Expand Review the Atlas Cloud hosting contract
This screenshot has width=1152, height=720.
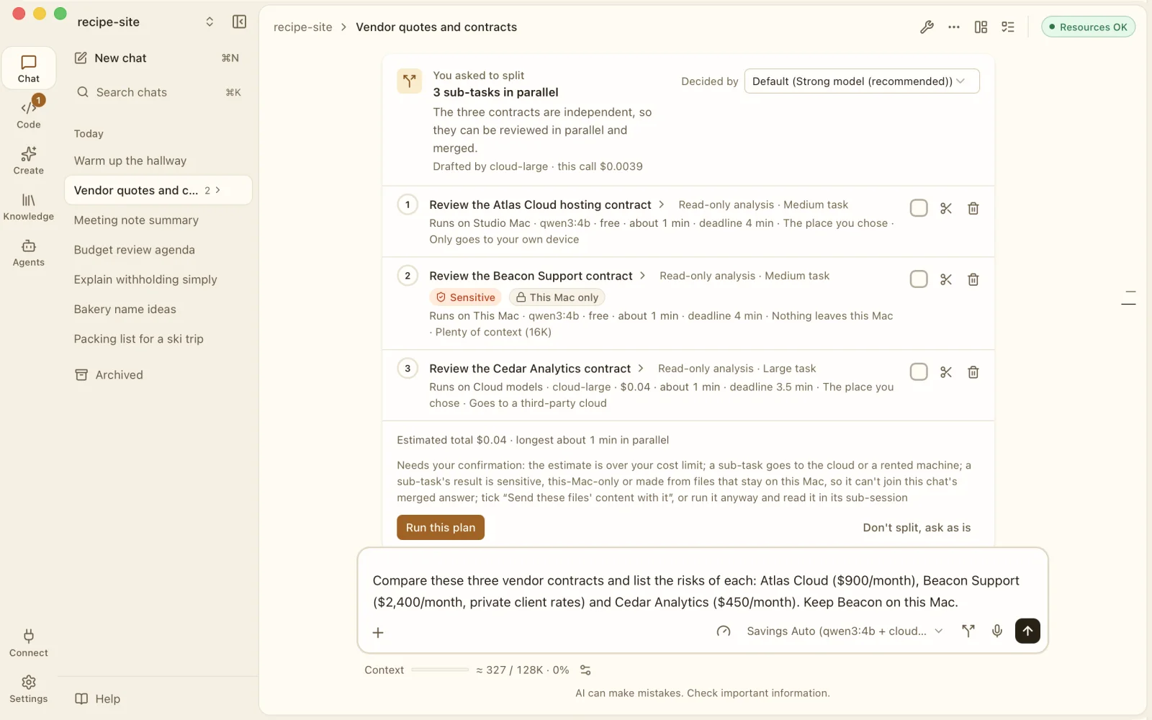click(547, 205)
